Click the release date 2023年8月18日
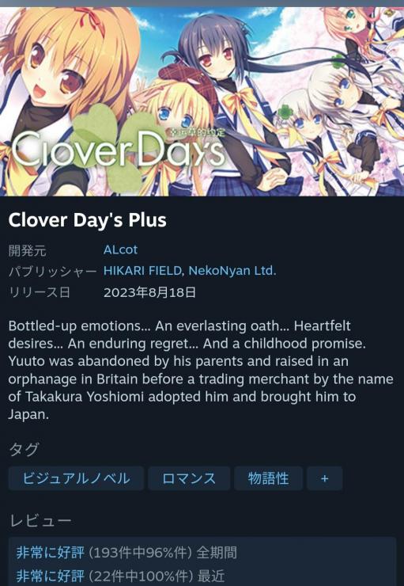Screen dimensions: 404x586 pos(149,292)
